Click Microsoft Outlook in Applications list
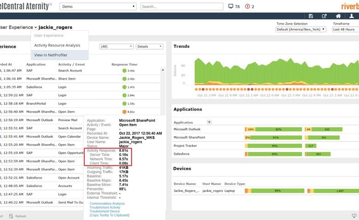 pyautogui.click(x=187, y=129)
